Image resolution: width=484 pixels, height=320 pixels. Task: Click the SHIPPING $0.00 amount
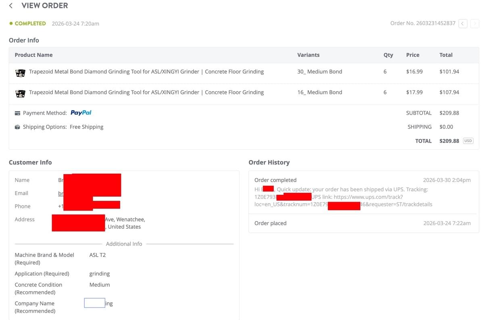pyautogui.click(x=446, y=127)
